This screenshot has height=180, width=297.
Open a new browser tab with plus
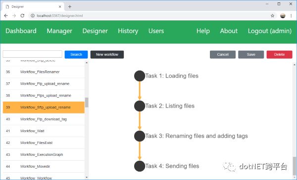pyautogui.click(x=70, y=6)
